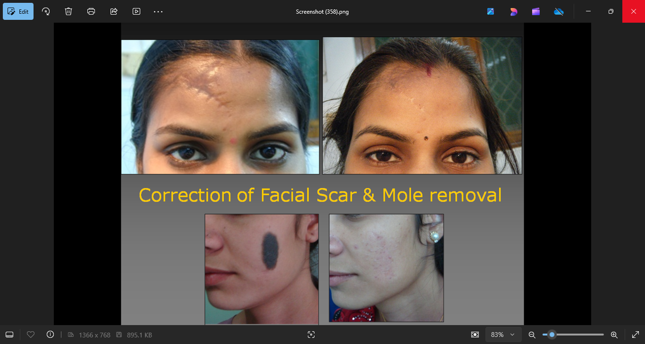Click the Edit image button
The image size is (645, 344).
pos(18,11)
